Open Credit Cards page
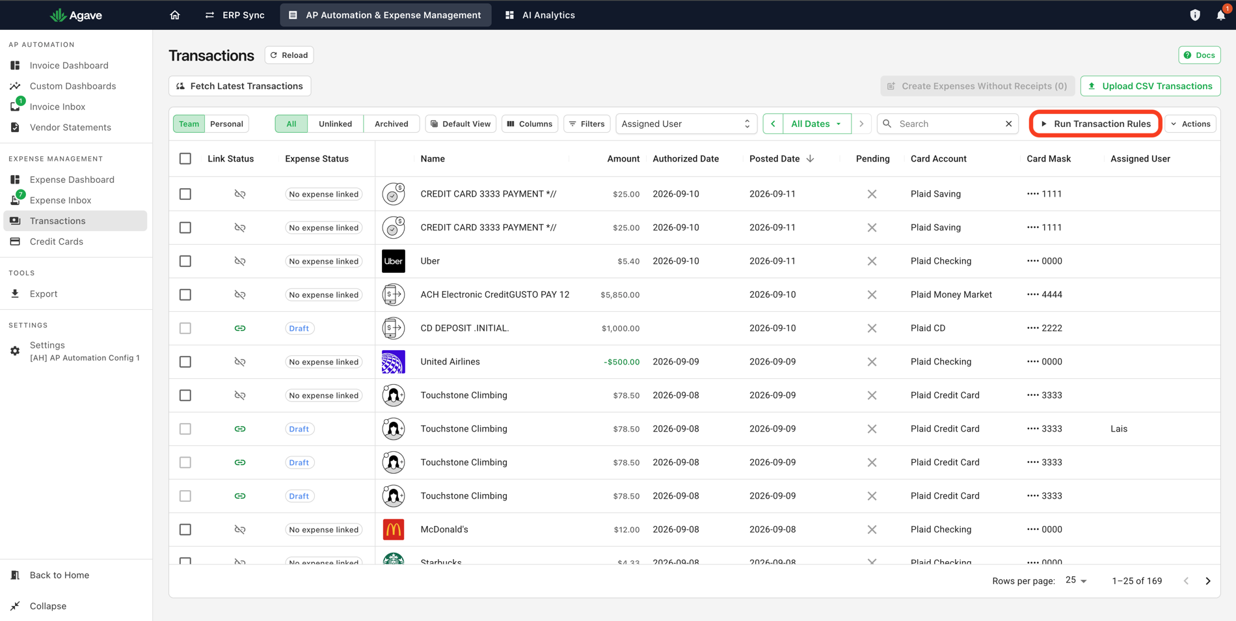This screenshot has width=1236, height=621. point(57,241)
